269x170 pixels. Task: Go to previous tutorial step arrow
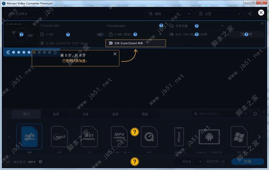[x=8, y=52]
